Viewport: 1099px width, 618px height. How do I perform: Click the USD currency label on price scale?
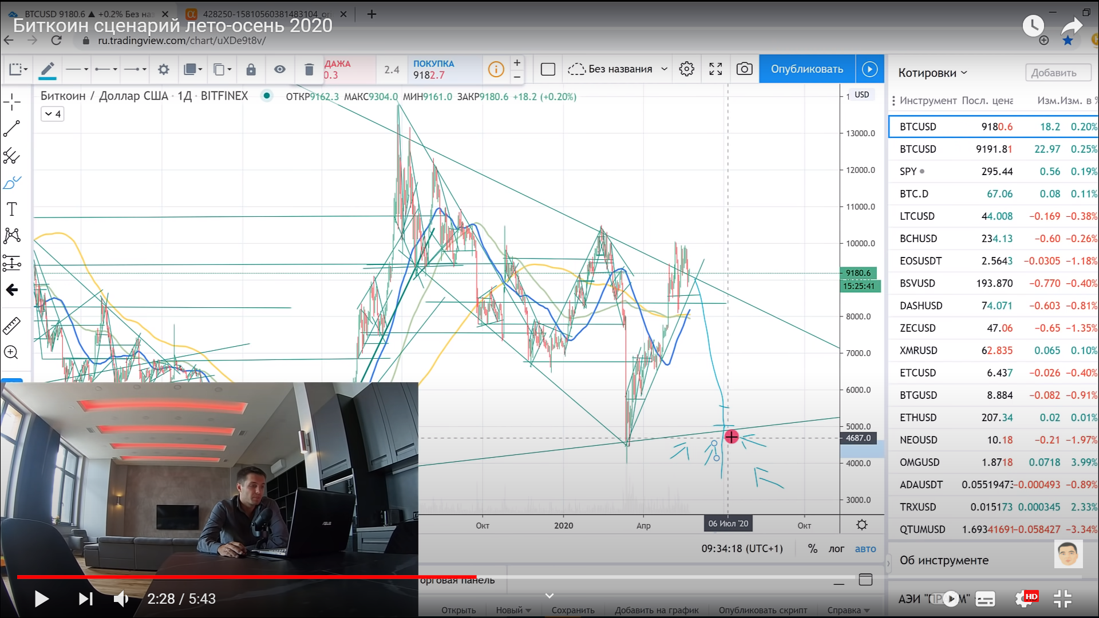click(x=861, y=94)
